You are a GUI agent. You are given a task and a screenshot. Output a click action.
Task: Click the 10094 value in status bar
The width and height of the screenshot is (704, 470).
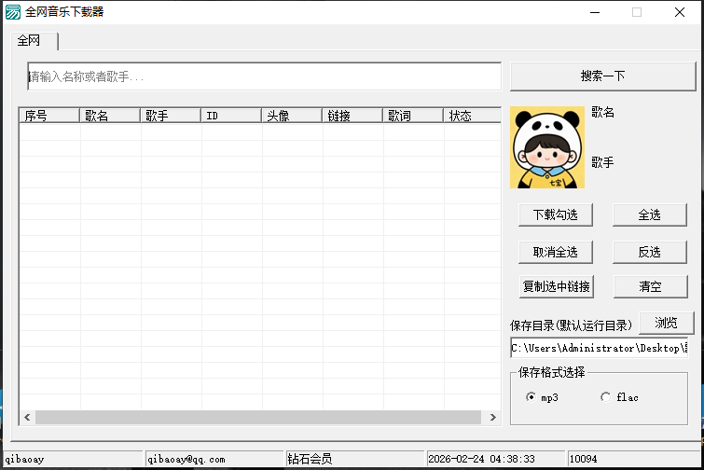pos(583,459)
